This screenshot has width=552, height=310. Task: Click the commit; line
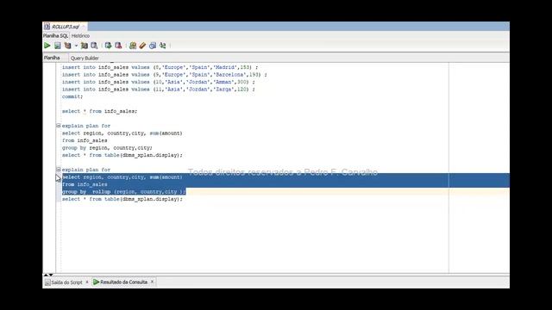[72, 96]
